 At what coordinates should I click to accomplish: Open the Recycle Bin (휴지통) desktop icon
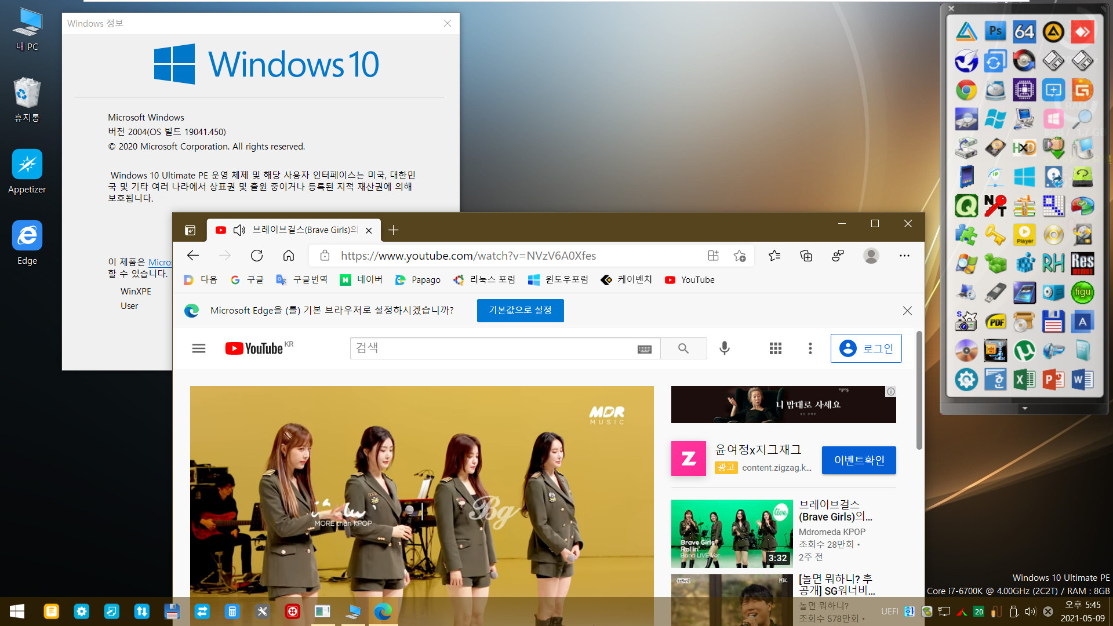[x=27, y=100]
